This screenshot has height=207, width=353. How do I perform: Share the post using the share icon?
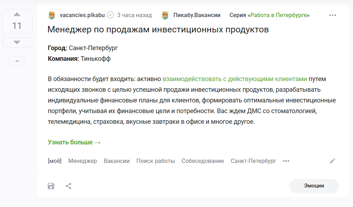click(69, 186)
